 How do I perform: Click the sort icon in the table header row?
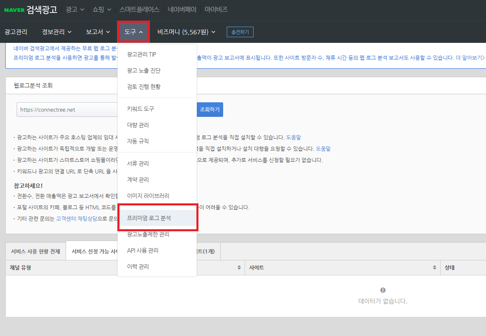(x=239, y=267)
